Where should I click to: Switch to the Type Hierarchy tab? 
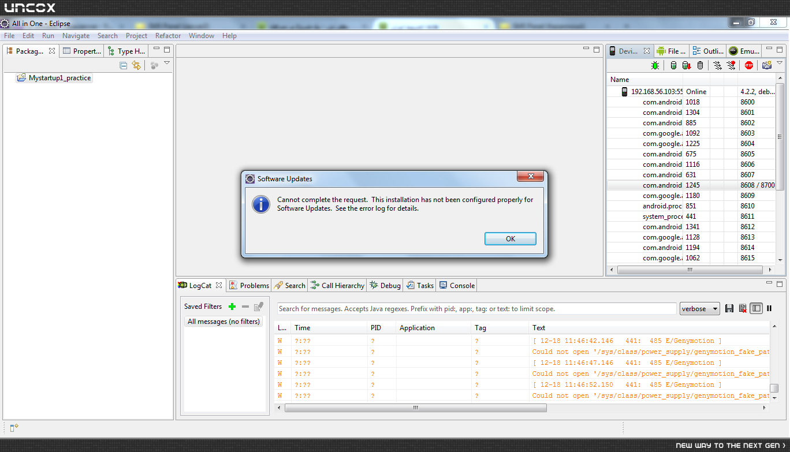(126, 51)
